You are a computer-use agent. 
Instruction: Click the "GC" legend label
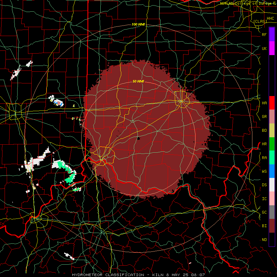pyautogui.click(x=264, y=212)
